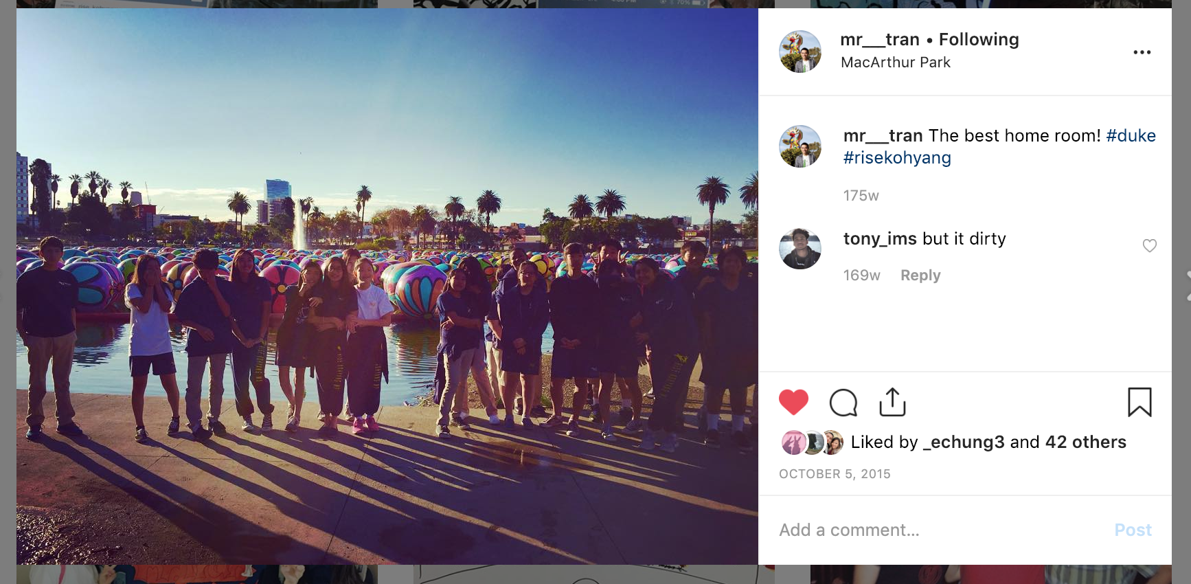The height and width of the screenshot is (584, 1191).
Task: Like tony_ims comment with heart icon
Action: coord(1149,245)
